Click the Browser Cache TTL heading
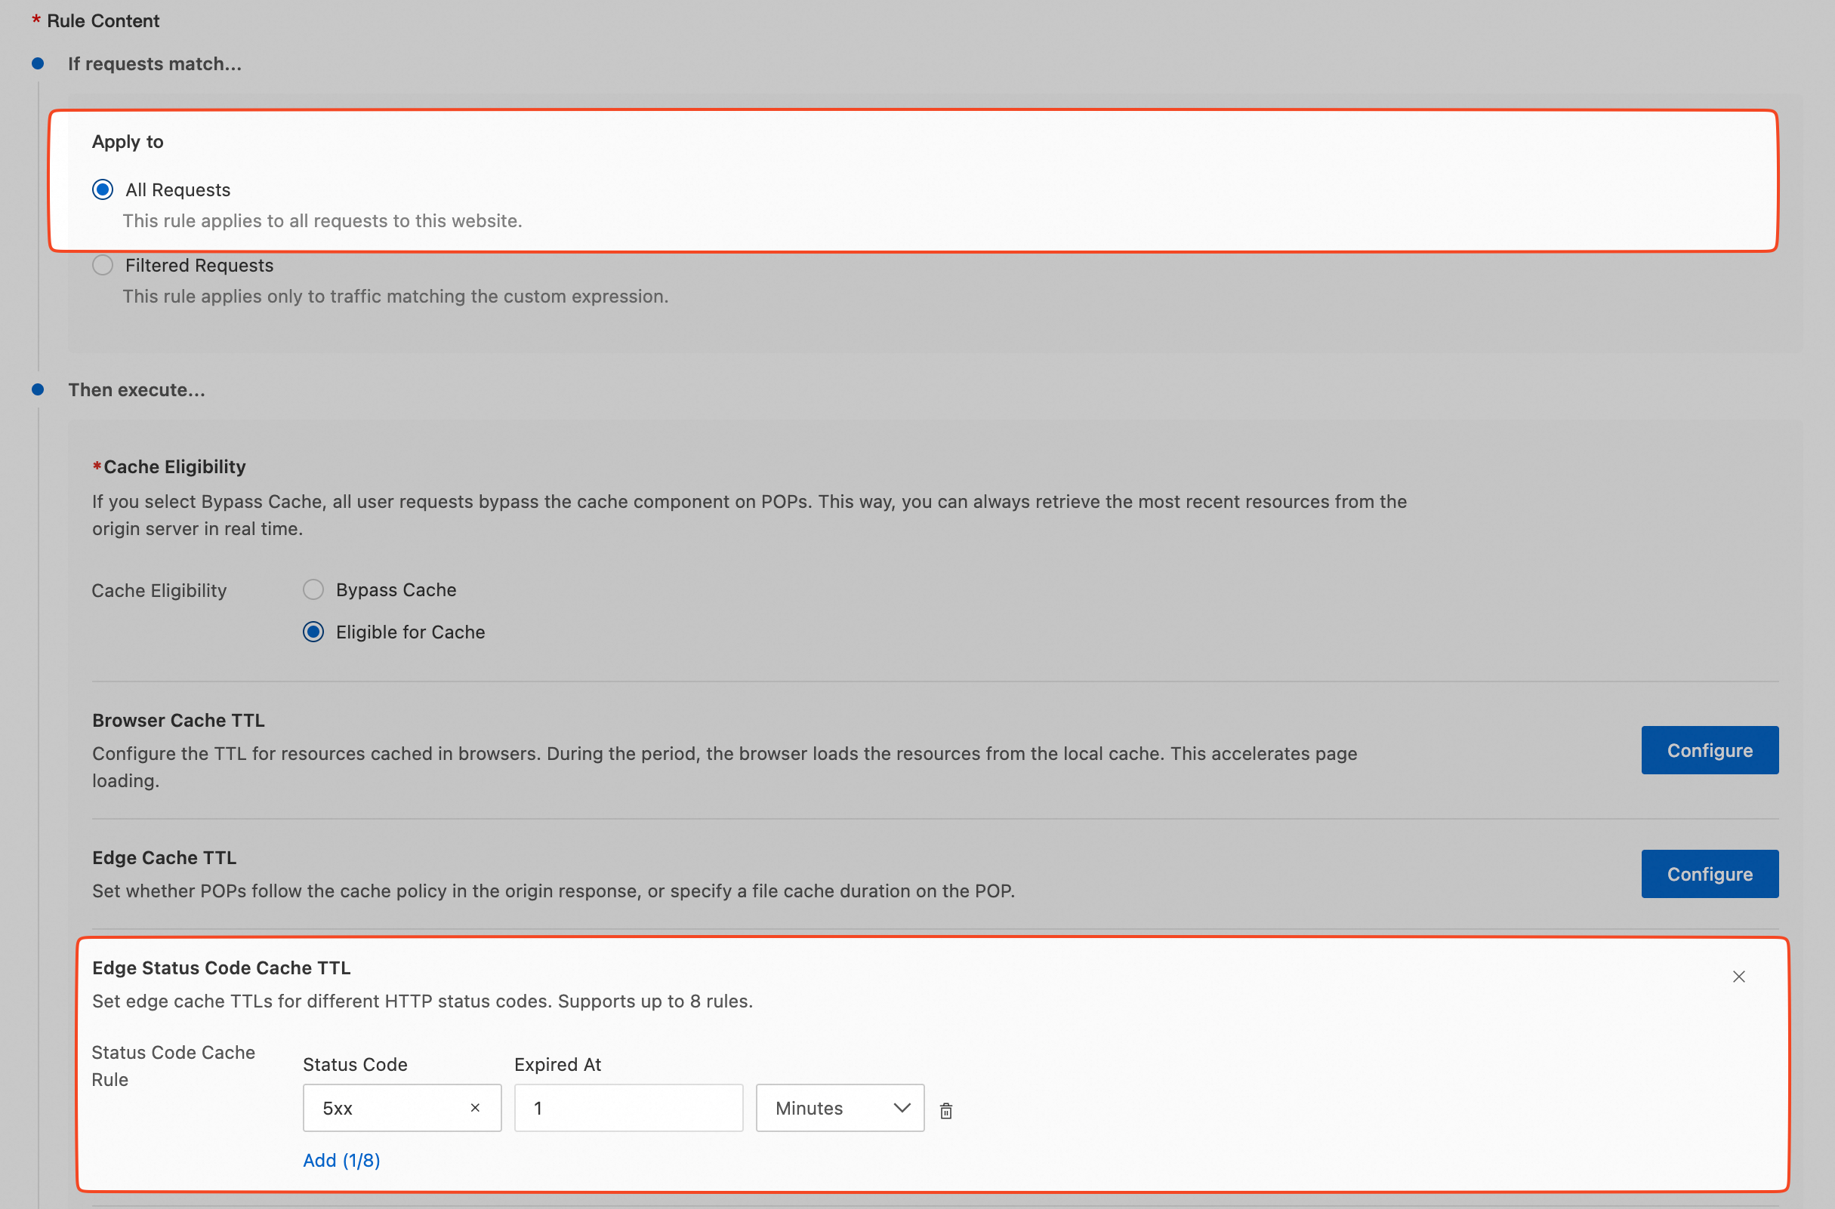This screenshot has width=1835, height=1209. pyautogui.click(x=178, y=720)
